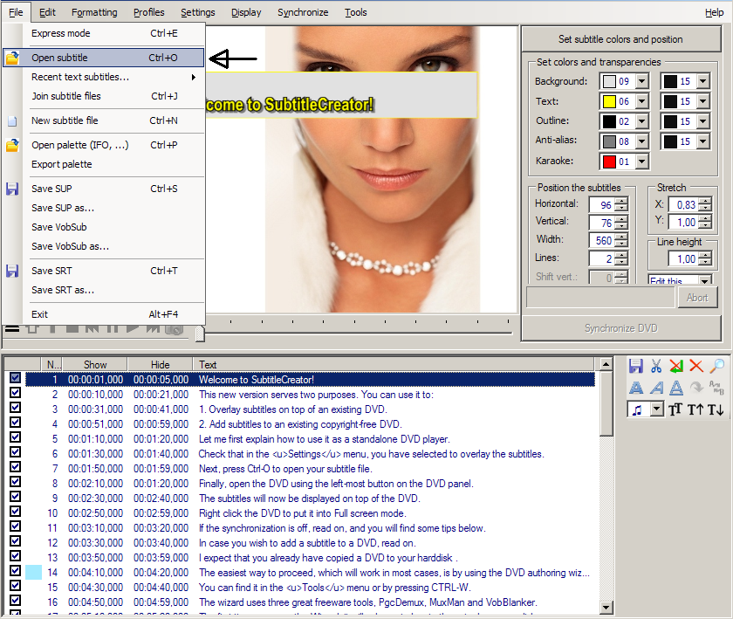Click the folder icon beside Open palette

12,146
